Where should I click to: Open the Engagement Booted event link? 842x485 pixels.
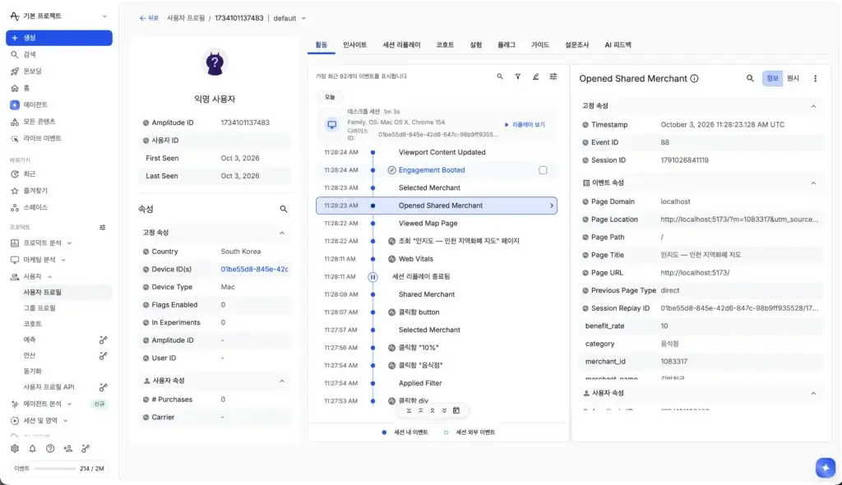[432, 170]
